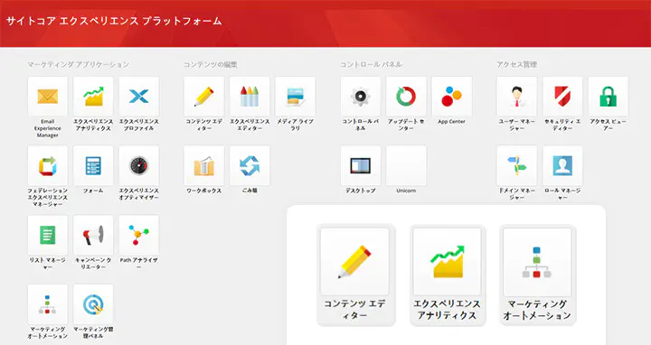Image resolution: width=651 pixels, height=345 pixels.
Task: Open the リスト マネージャー app
Action: click(48, 235)
